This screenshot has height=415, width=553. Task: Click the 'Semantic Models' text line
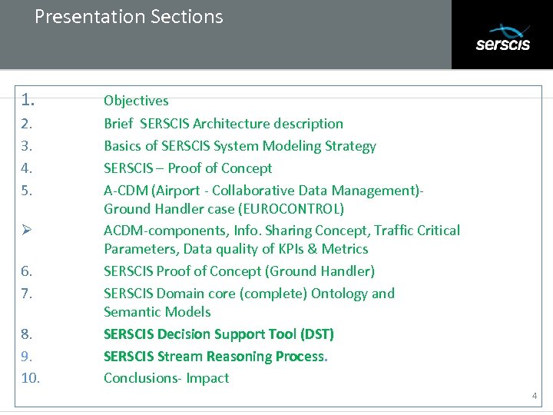[x=157, y=312]
